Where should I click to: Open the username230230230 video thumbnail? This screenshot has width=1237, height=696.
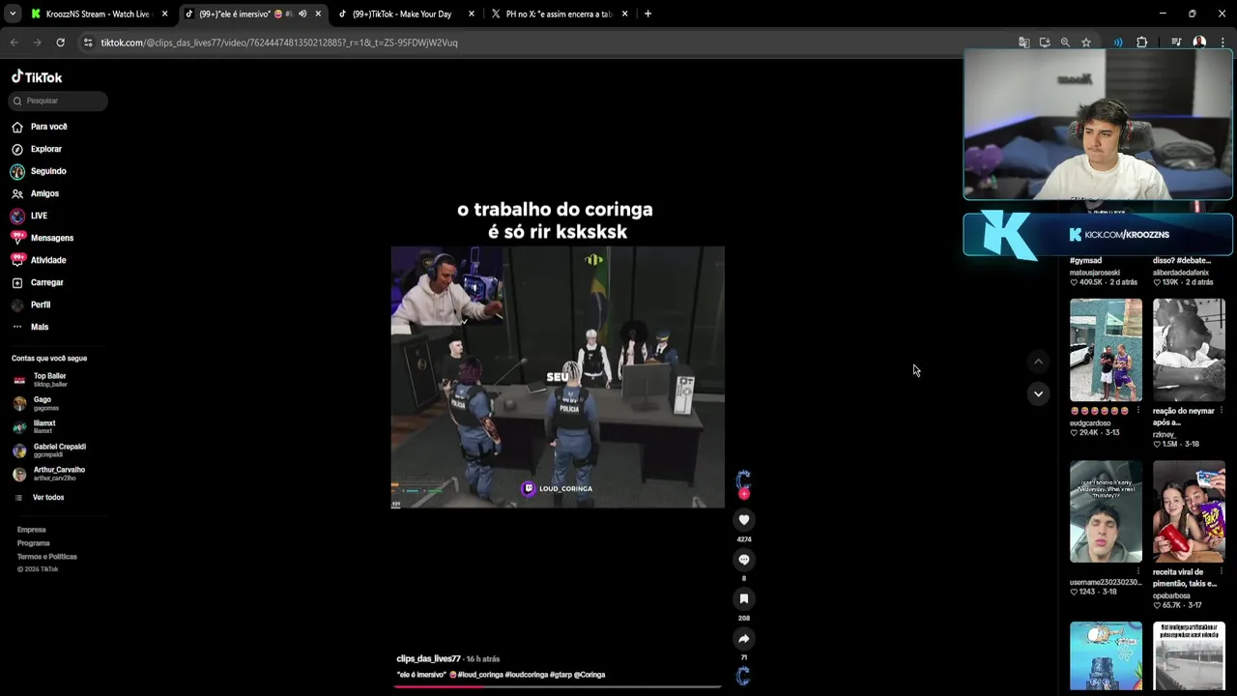coord(1106,511)
